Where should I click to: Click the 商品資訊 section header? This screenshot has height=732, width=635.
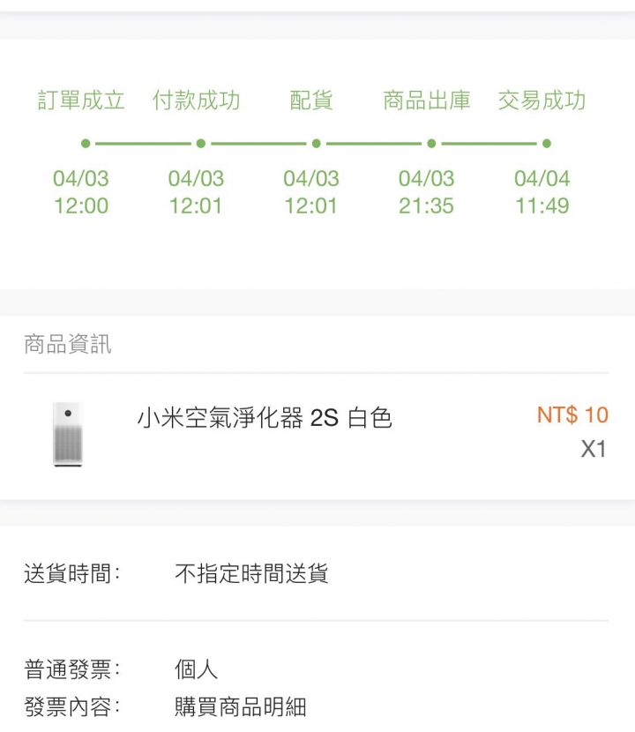68,344
